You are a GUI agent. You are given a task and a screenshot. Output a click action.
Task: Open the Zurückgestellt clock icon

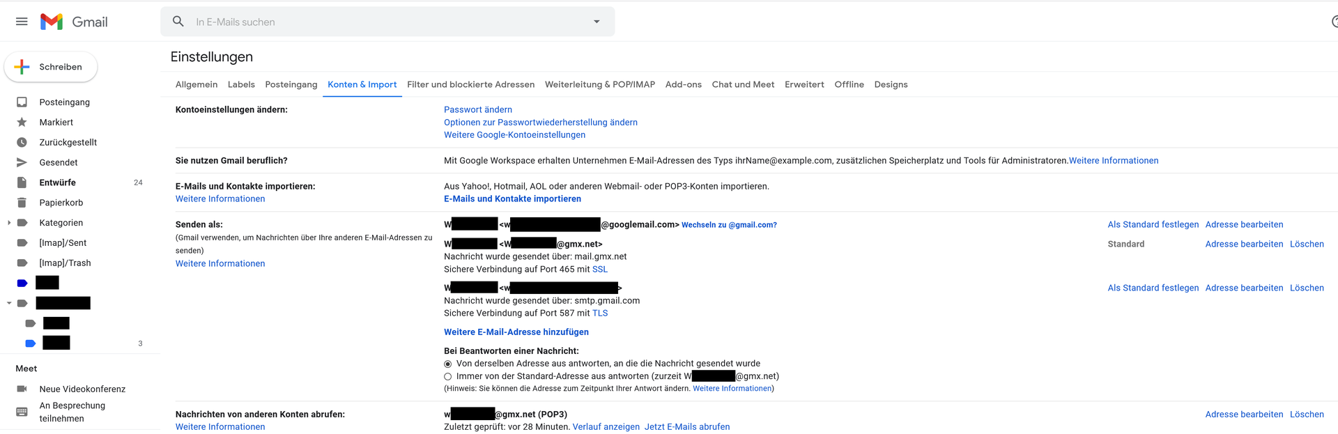[22, 142]
